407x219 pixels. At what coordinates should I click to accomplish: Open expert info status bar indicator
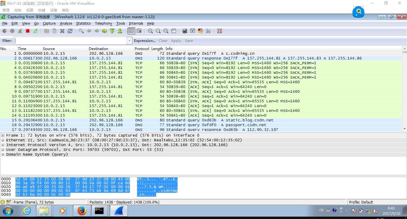click(x=3, y=202)
